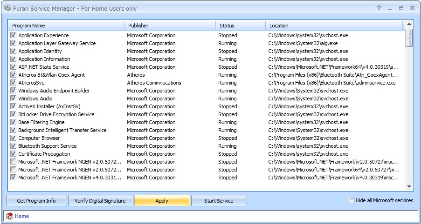
Task: Click the vertical scrollbar thumb
Action: coord(409,38)
